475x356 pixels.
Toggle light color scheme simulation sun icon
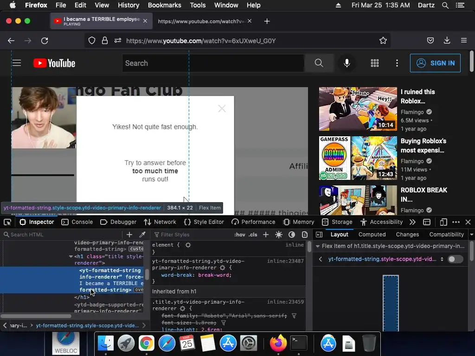279,235
